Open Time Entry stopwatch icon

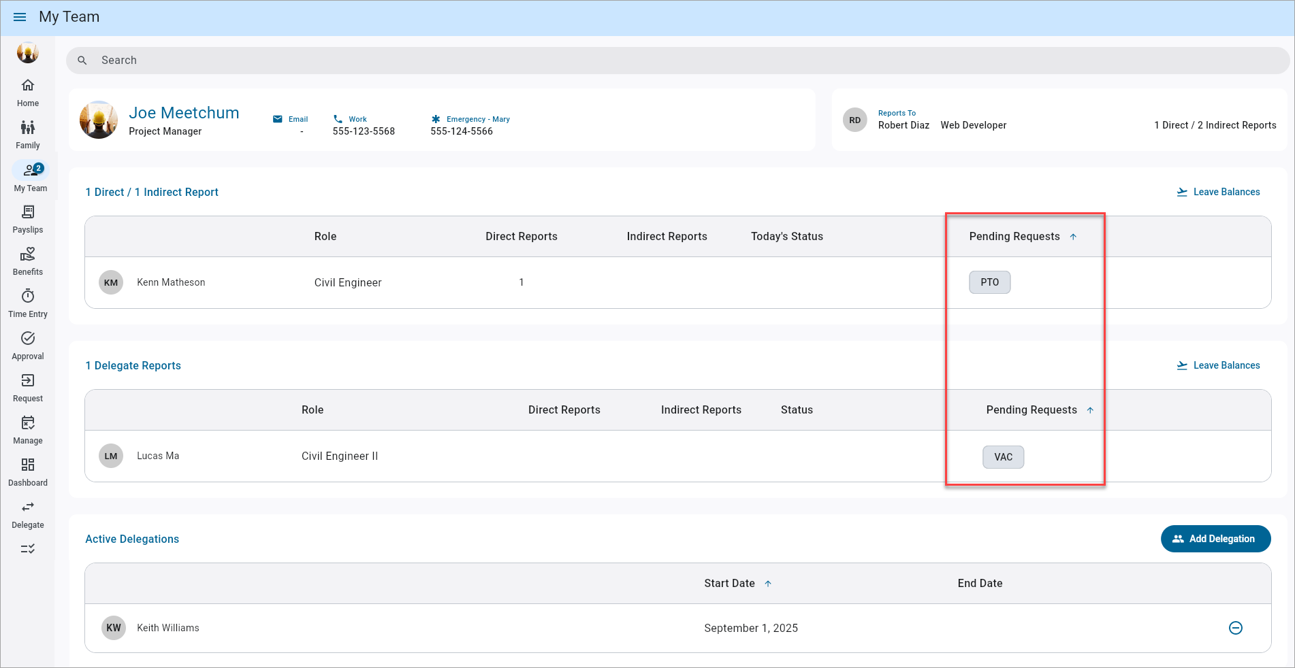click(x=28, y=297)
